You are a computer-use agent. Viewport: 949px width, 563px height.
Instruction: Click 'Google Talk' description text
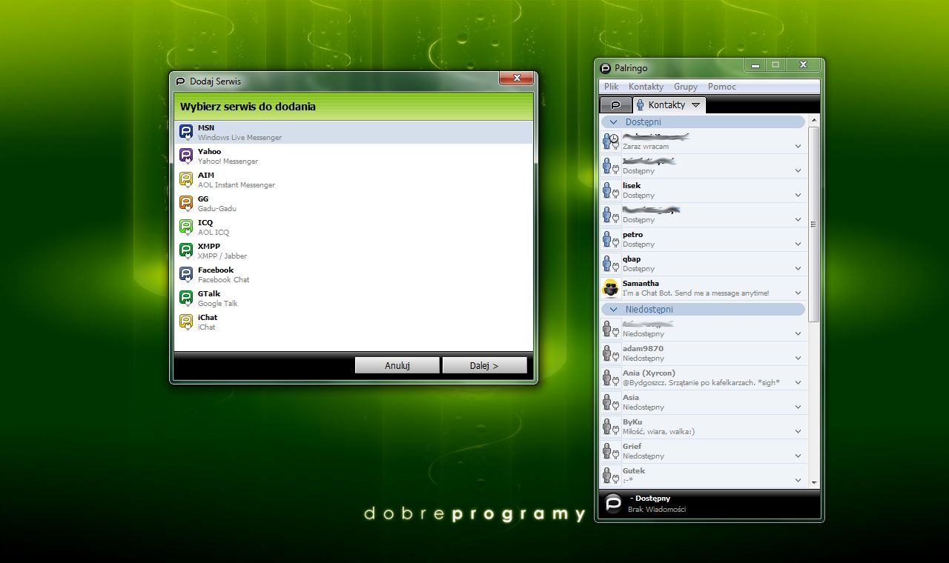coord(217,304)
